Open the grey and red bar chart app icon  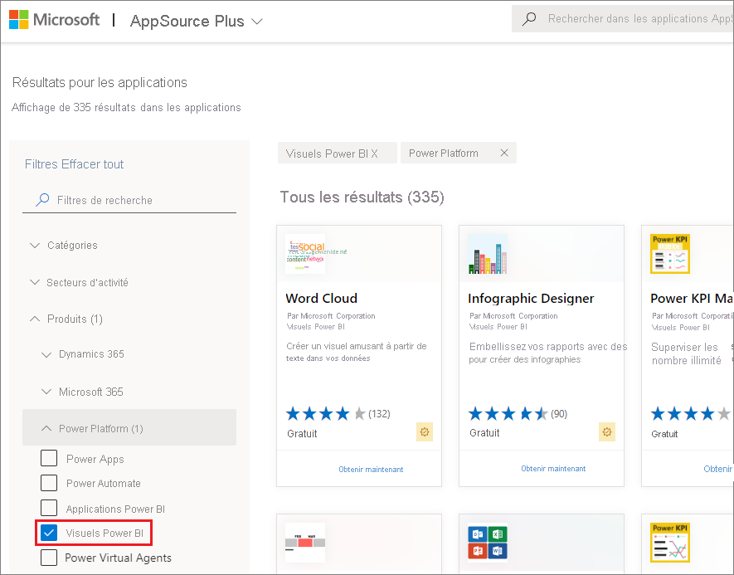click(x=305, y=543)
